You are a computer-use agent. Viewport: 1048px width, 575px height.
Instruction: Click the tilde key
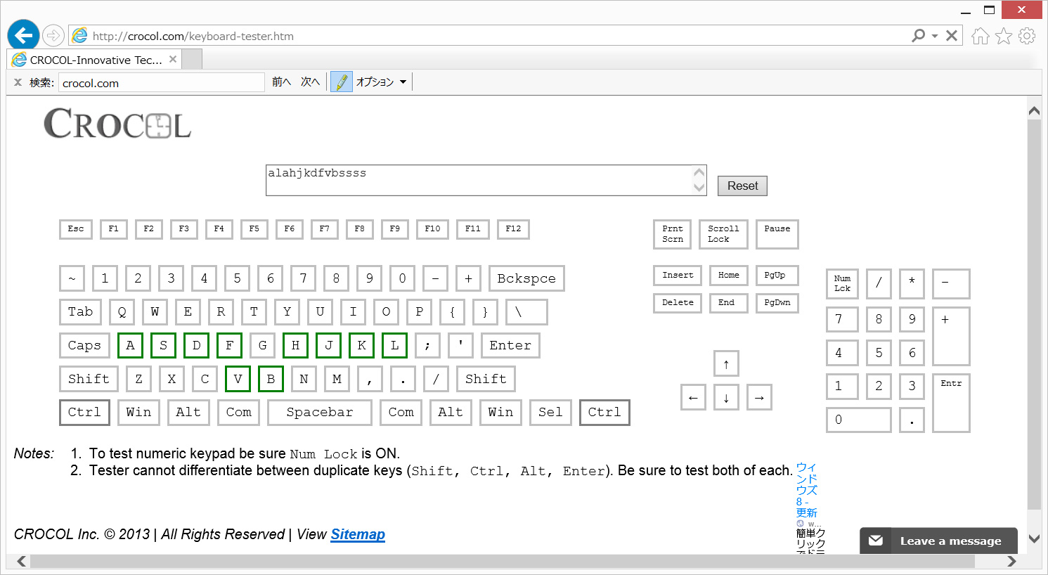(x=72, y=278)
